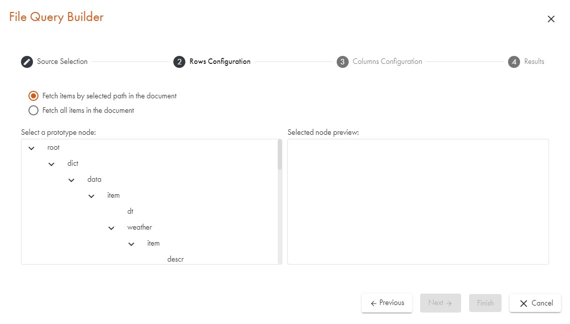The height and width of the screenshot is (324, 570).
Task: Select 'Fetch all items in the document'
Action: click(33, 110)
